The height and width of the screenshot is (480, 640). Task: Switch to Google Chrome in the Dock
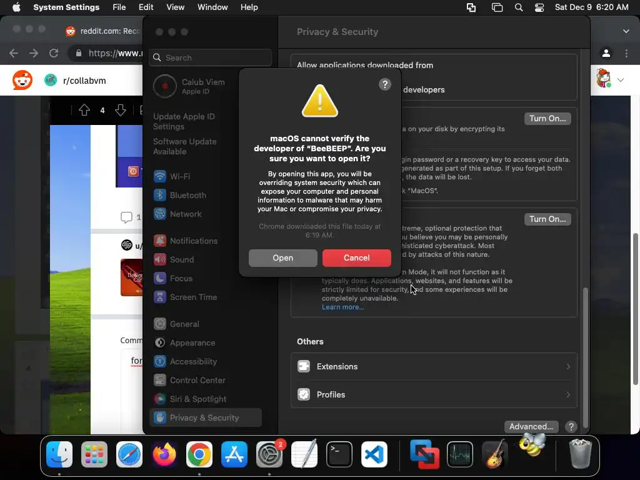coord(199,454)
